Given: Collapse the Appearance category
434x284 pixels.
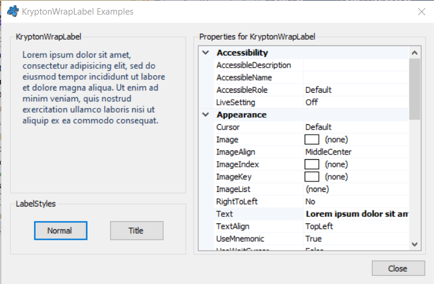Looking at the screenshot, I should [x=206, y=114].
